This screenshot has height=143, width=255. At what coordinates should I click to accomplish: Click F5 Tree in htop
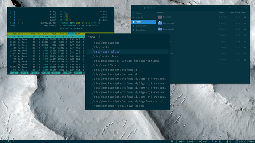[x=55, y=73]
